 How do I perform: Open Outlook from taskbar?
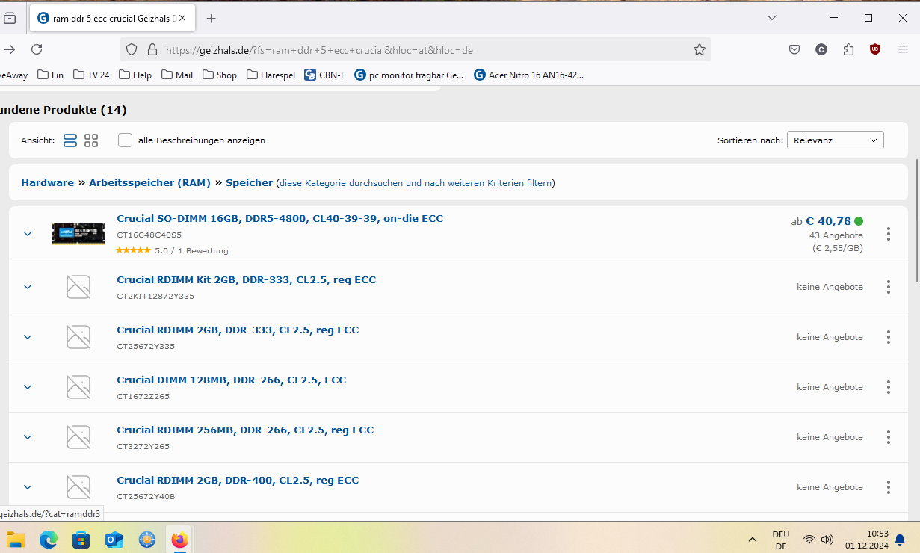coord(114,539)
